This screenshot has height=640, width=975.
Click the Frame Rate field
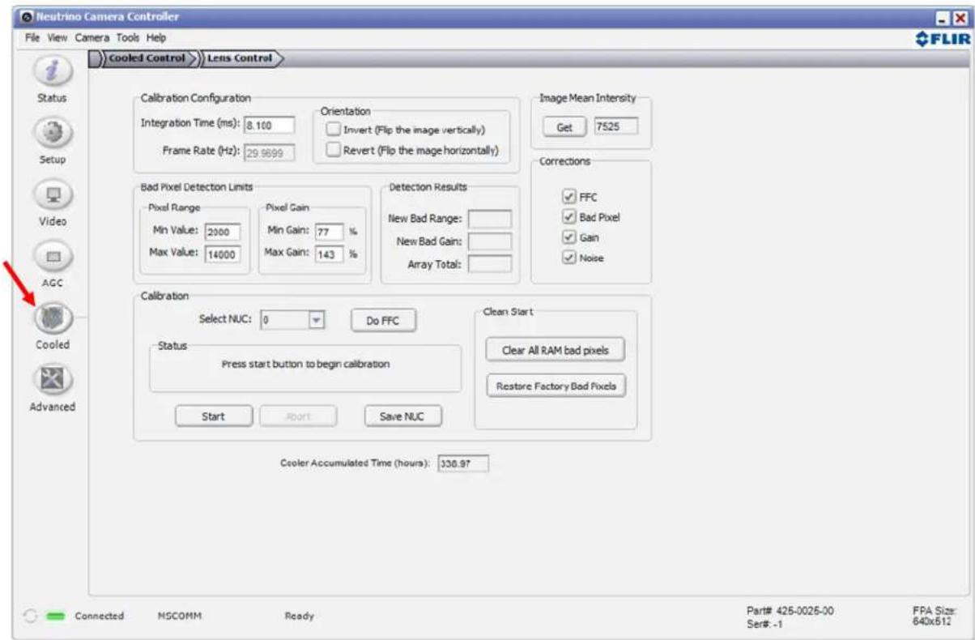[268, 153]
